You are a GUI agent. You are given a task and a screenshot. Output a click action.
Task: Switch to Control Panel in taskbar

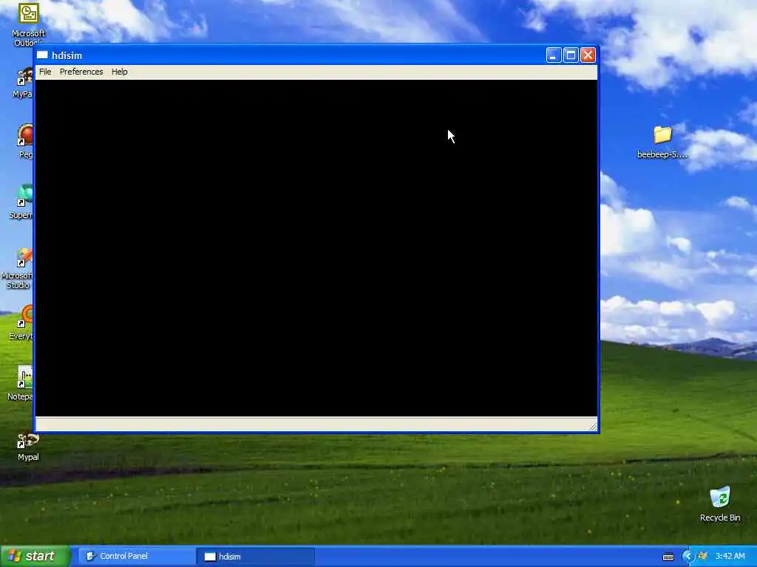pyautogui.click(x=137, y=557)
